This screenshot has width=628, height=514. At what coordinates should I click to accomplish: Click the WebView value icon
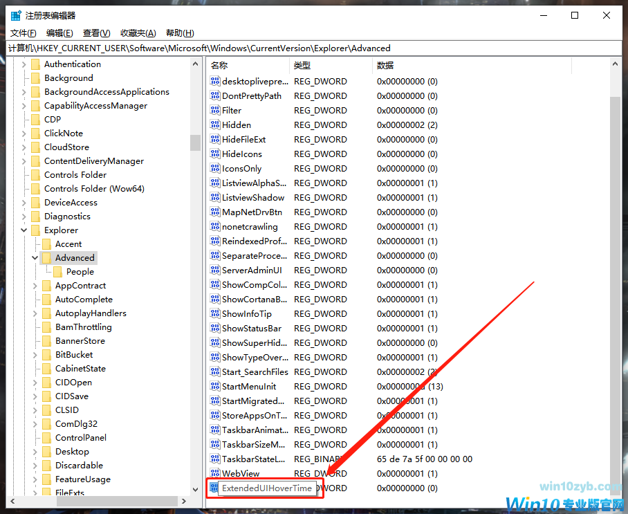pos(214,474)
